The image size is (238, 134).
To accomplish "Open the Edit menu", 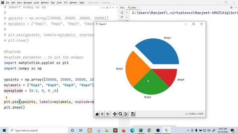I will (13, 3).
